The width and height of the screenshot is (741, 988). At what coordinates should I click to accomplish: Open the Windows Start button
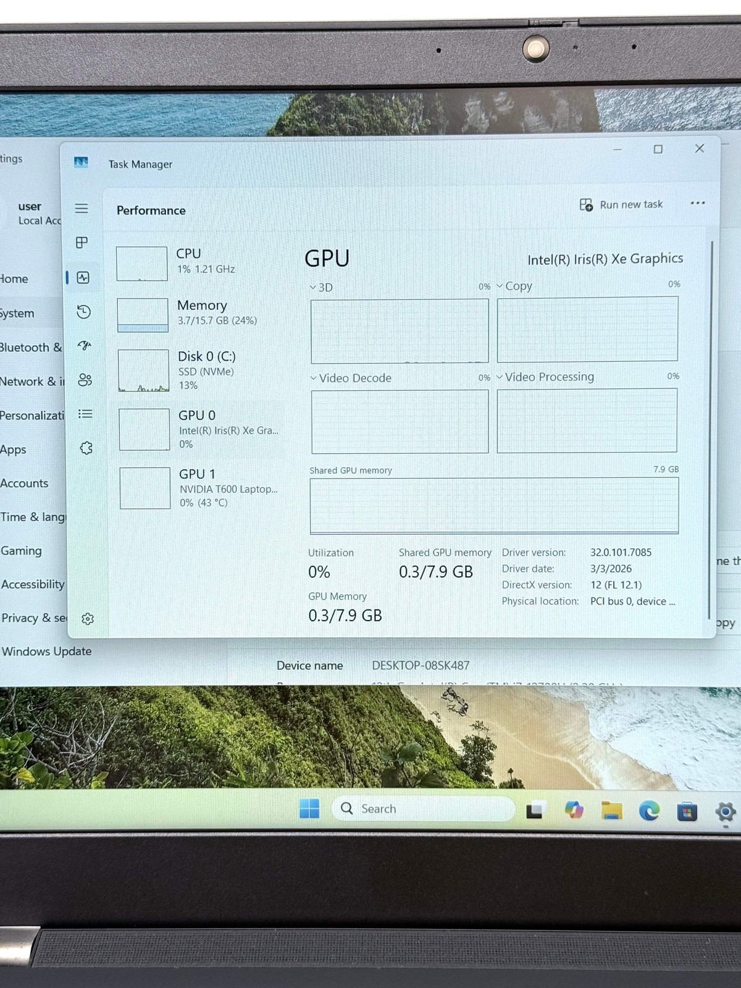click(309, 808)
